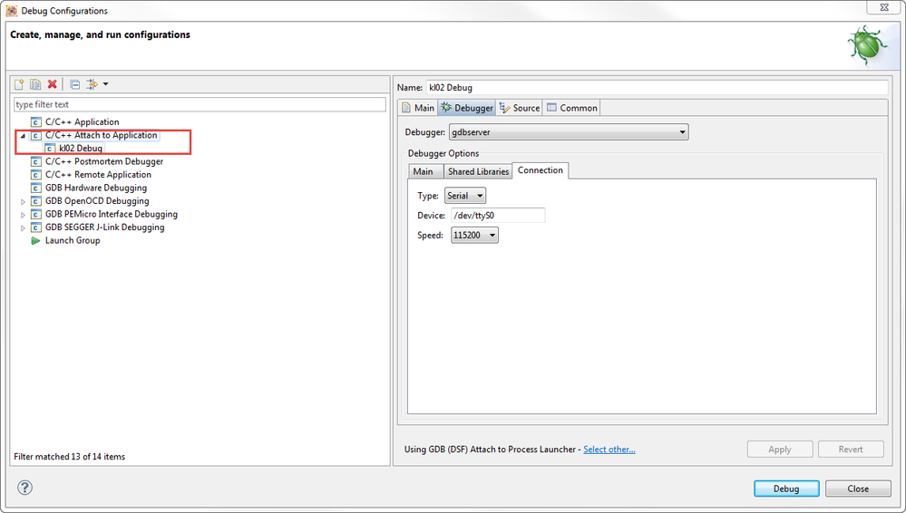Expand the GDB PEMicro Interface Debugging node
The height and width of the screenshot is (513, 906).
coord(23,215)
